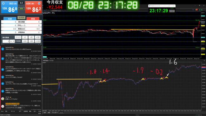Open the search magnifier icon in chart toolbar
This screenshot has height=116, width=206.
click(193, 10)
